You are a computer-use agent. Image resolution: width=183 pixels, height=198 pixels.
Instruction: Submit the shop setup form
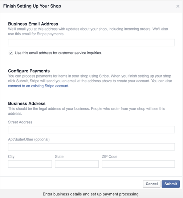[171, 184]
